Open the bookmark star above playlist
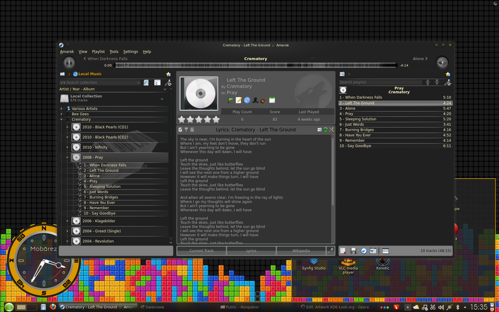The width and height of the screenshot is (499, 312). click(x=448, y=74)
